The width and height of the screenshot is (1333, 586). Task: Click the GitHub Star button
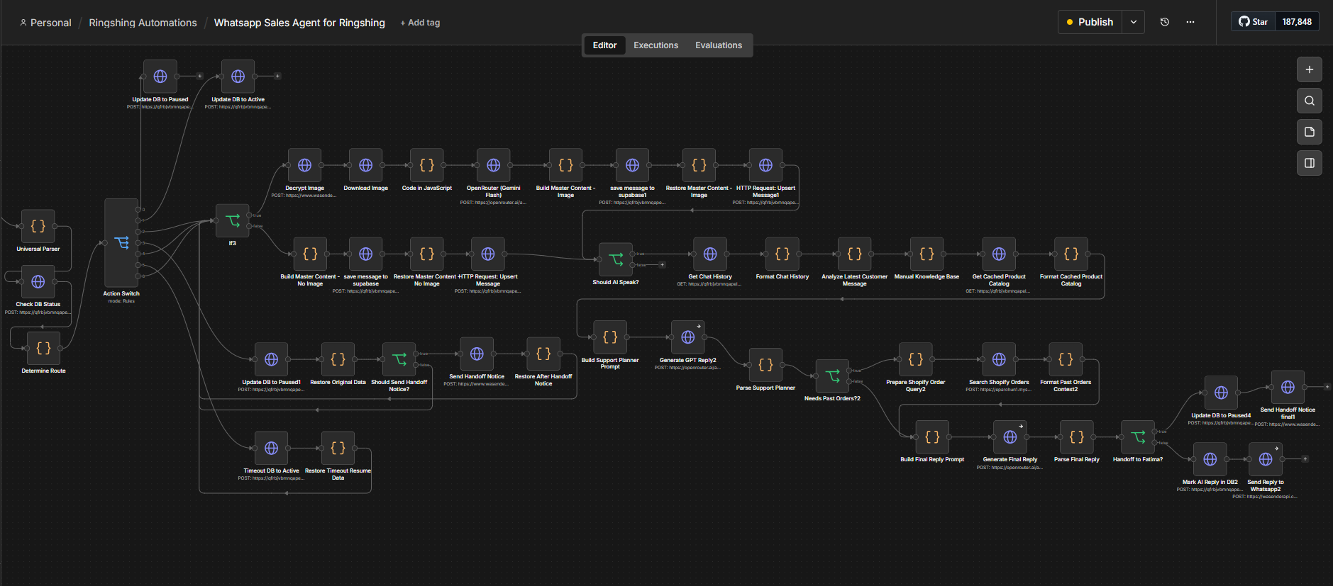pyautogui.click(x=1254, y=22)
